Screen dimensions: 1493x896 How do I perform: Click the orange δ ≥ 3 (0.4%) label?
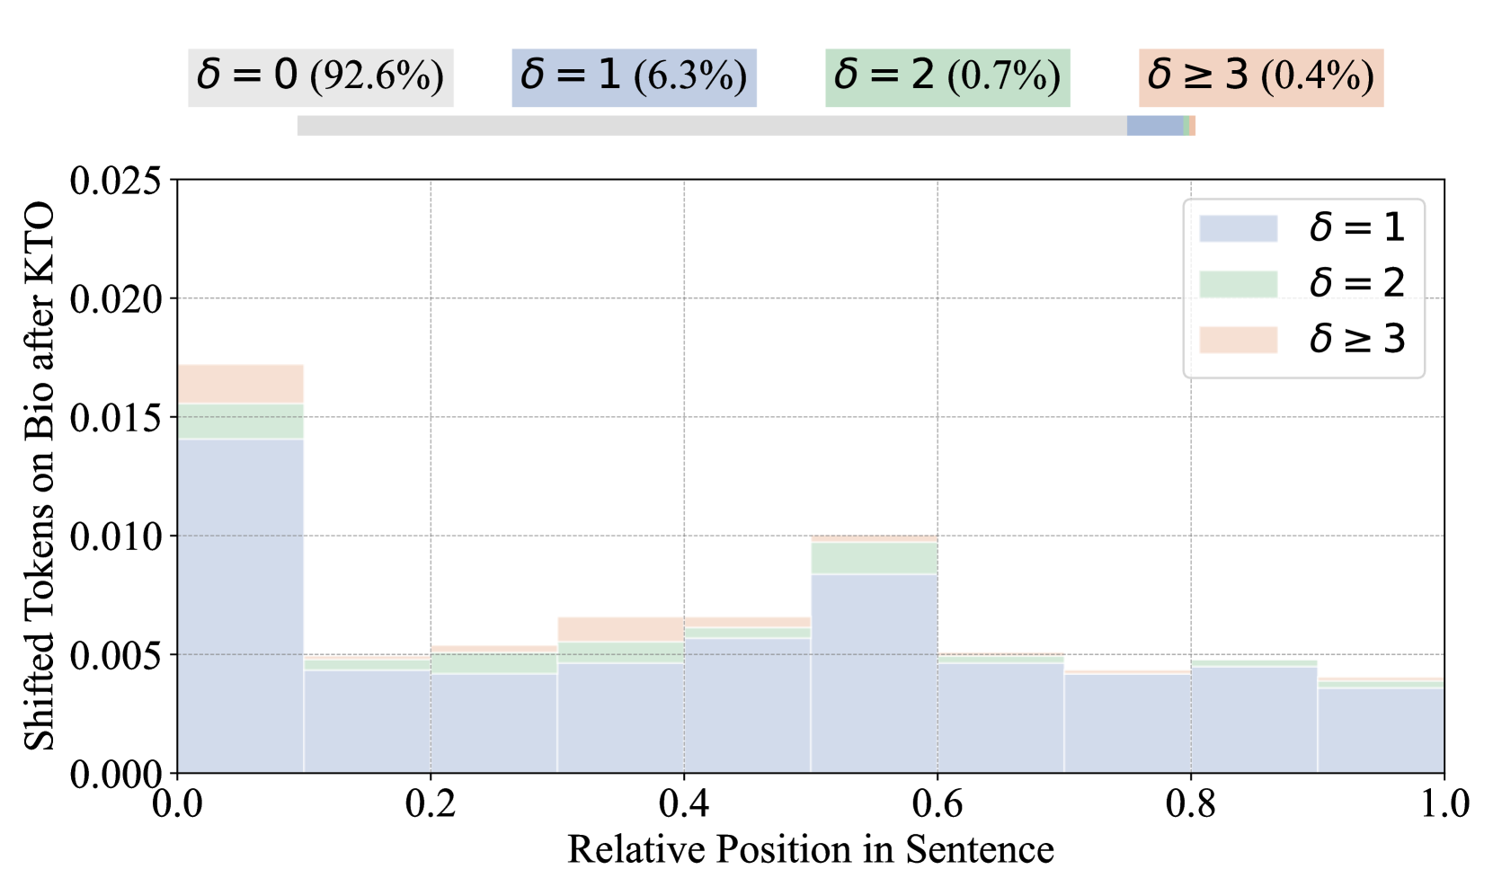[1260, 77]
